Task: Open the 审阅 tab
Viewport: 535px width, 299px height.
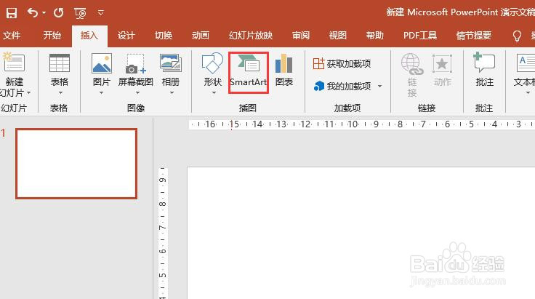Action: pos(301,36)
